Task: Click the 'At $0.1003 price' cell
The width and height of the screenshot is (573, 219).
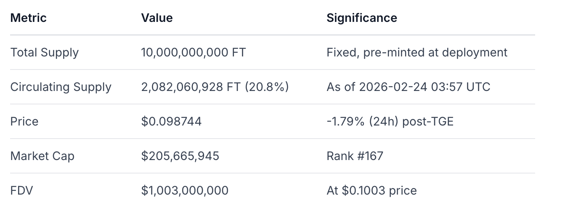Action: (371, 191)
